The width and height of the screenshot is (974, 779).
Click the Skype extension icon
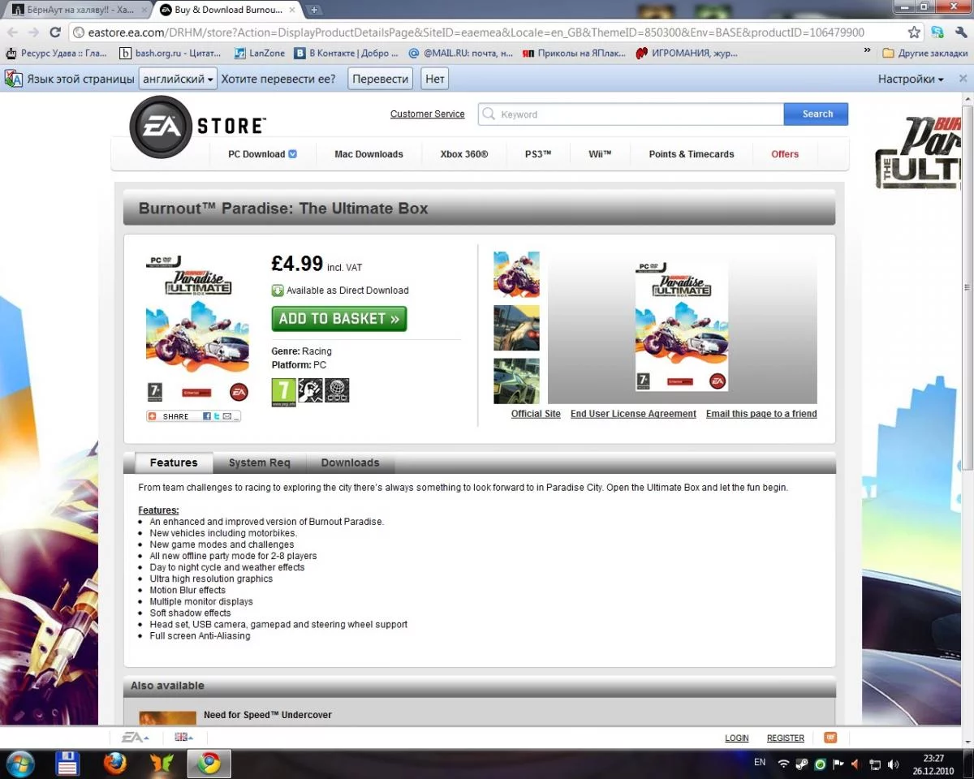(x=937, y=32)
